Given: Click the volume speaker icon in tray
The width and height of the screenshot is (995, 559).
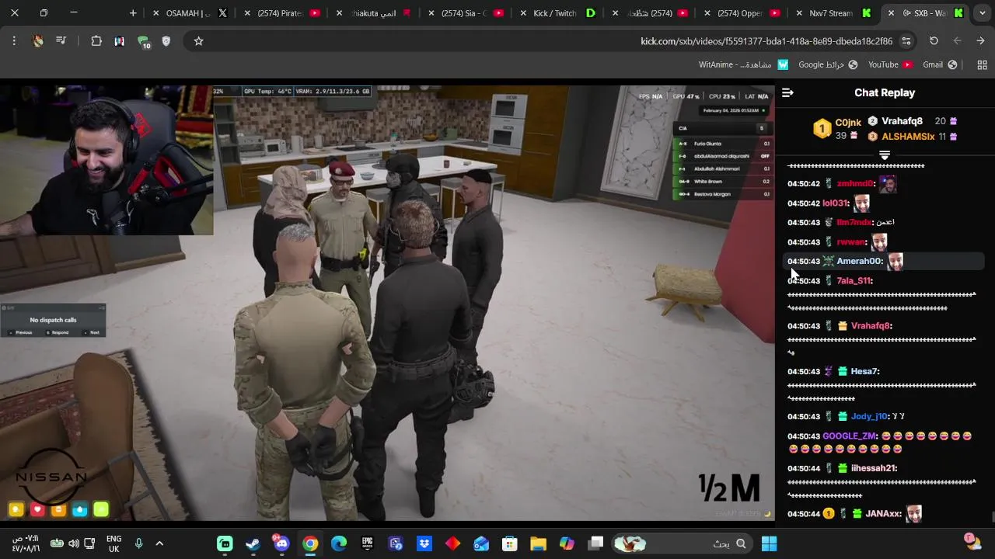Looking at the screenshot, I should (x=73, y=543).
